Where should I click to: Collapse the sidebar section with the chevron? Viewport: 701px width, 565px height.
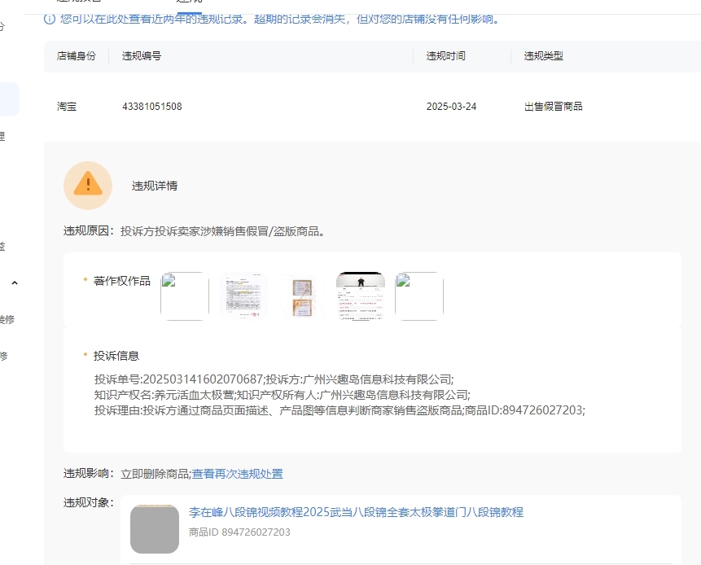click(x=14, y=283)
